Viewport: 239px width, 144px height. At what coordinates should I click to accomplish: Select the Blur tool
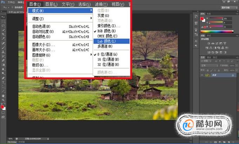[3, 69]
